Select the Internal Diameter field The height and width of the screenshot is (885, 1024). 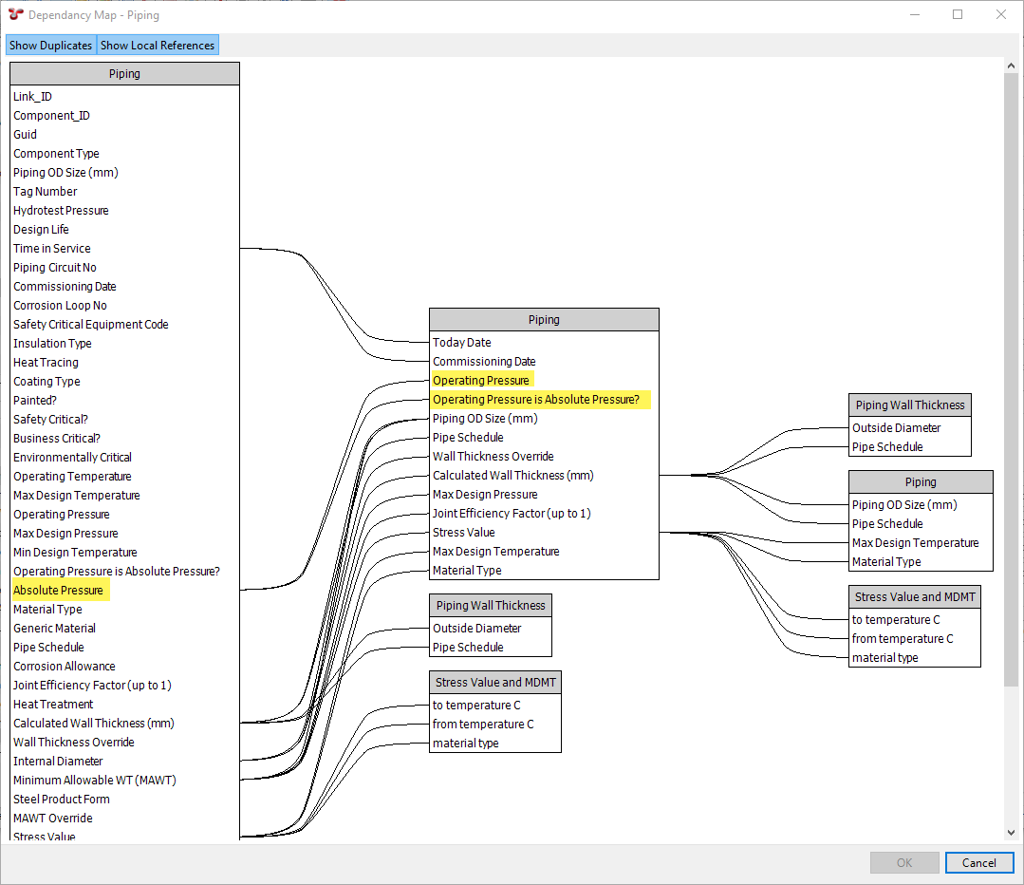pos(58,761)
